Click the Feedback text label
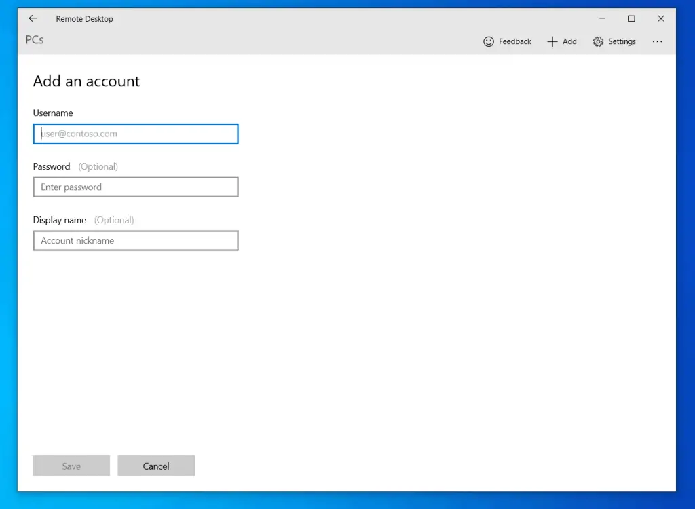 515,41
